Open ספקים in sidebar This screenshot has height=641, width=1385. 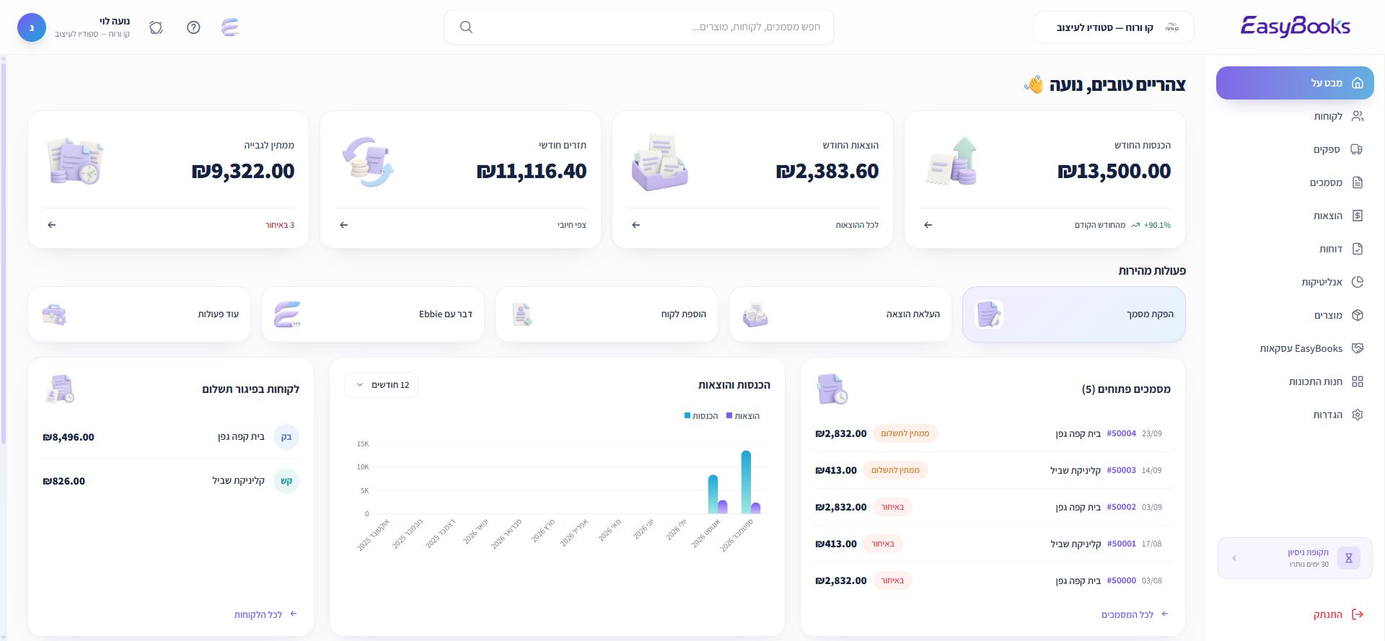[x=1295, y=149]
